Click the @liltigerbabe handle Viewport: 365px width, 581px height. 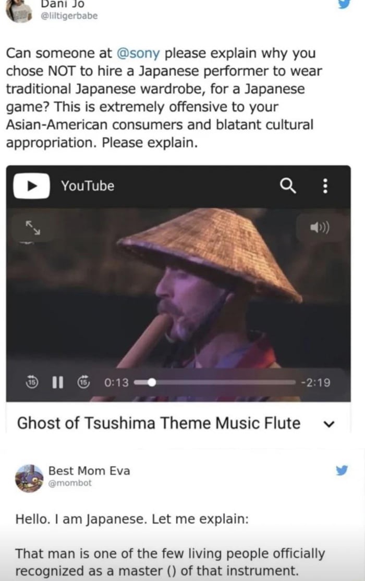[x=69, y=16]
